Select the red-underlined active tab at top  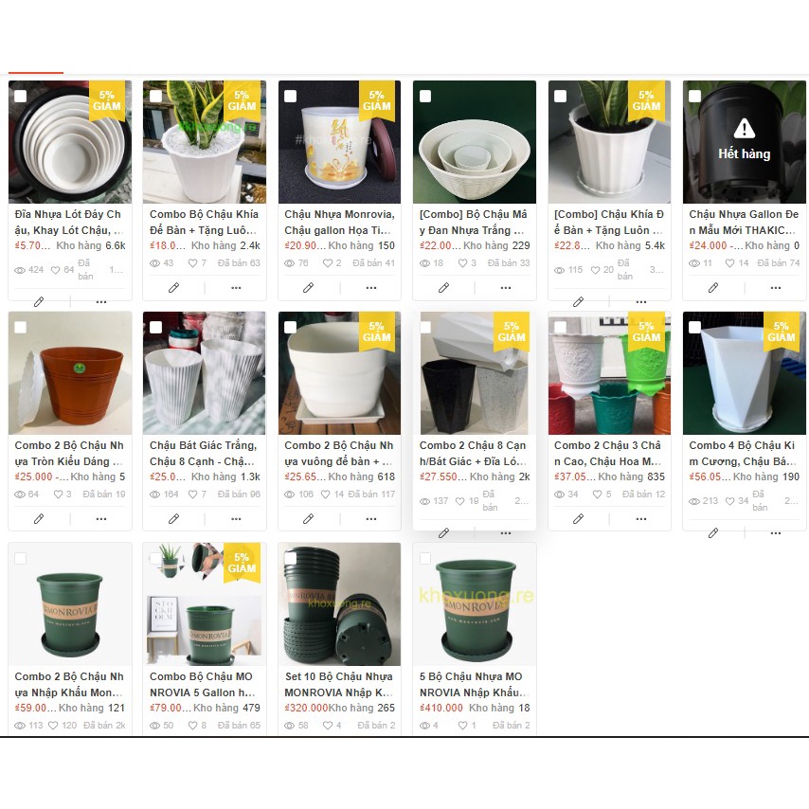(x=36, y=72)
